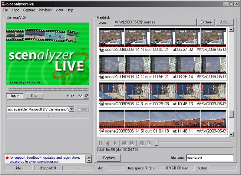Select first thumbnail of car scene 00:03:21
The width and height of the screenshot is (241, 175).
(112, 37)
